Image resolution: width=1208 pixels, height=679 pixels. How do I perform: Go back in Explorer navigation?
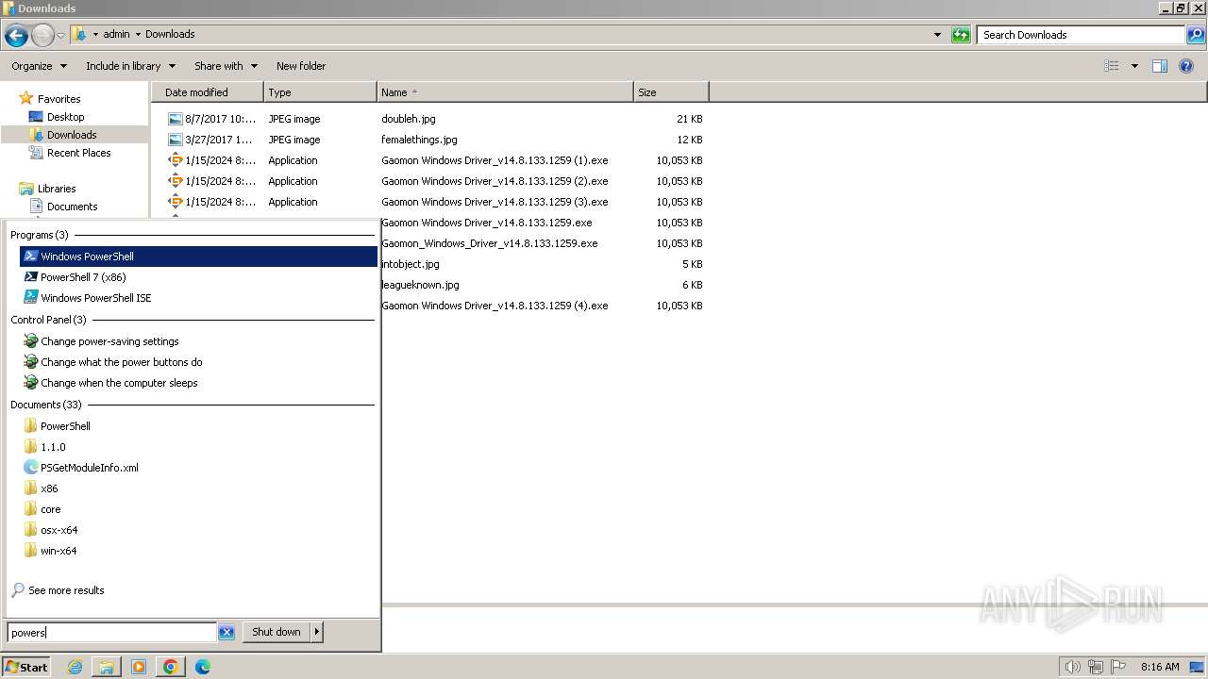pos(16,36)
